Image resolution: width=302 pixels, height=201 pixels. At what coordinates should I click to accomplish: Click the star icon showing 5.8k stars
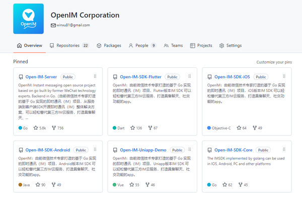click(36, 128)
